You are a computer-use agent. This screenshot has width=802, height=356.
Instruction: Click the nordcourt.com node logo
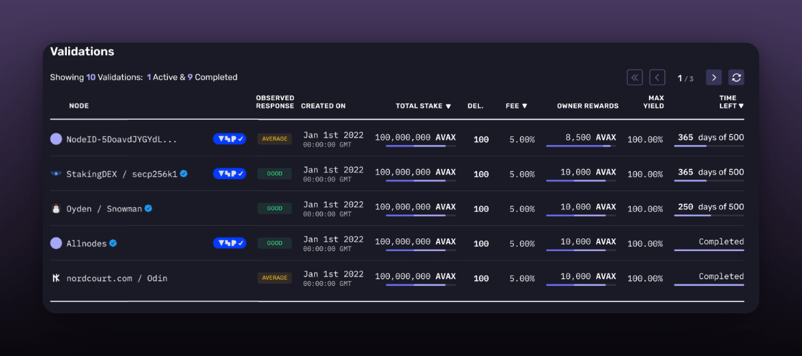tap(56, 278)
